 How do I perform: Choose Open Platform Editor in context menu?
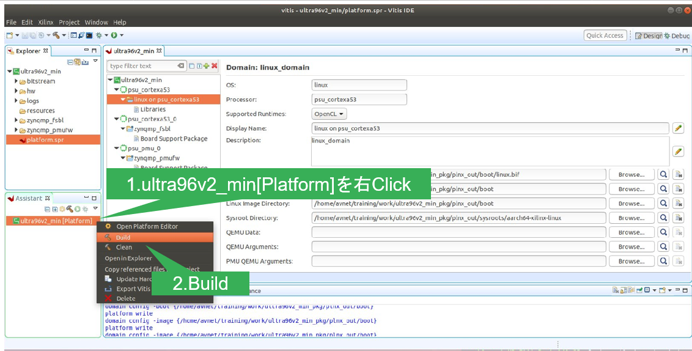pyautogui.click(x=155, y=226)
